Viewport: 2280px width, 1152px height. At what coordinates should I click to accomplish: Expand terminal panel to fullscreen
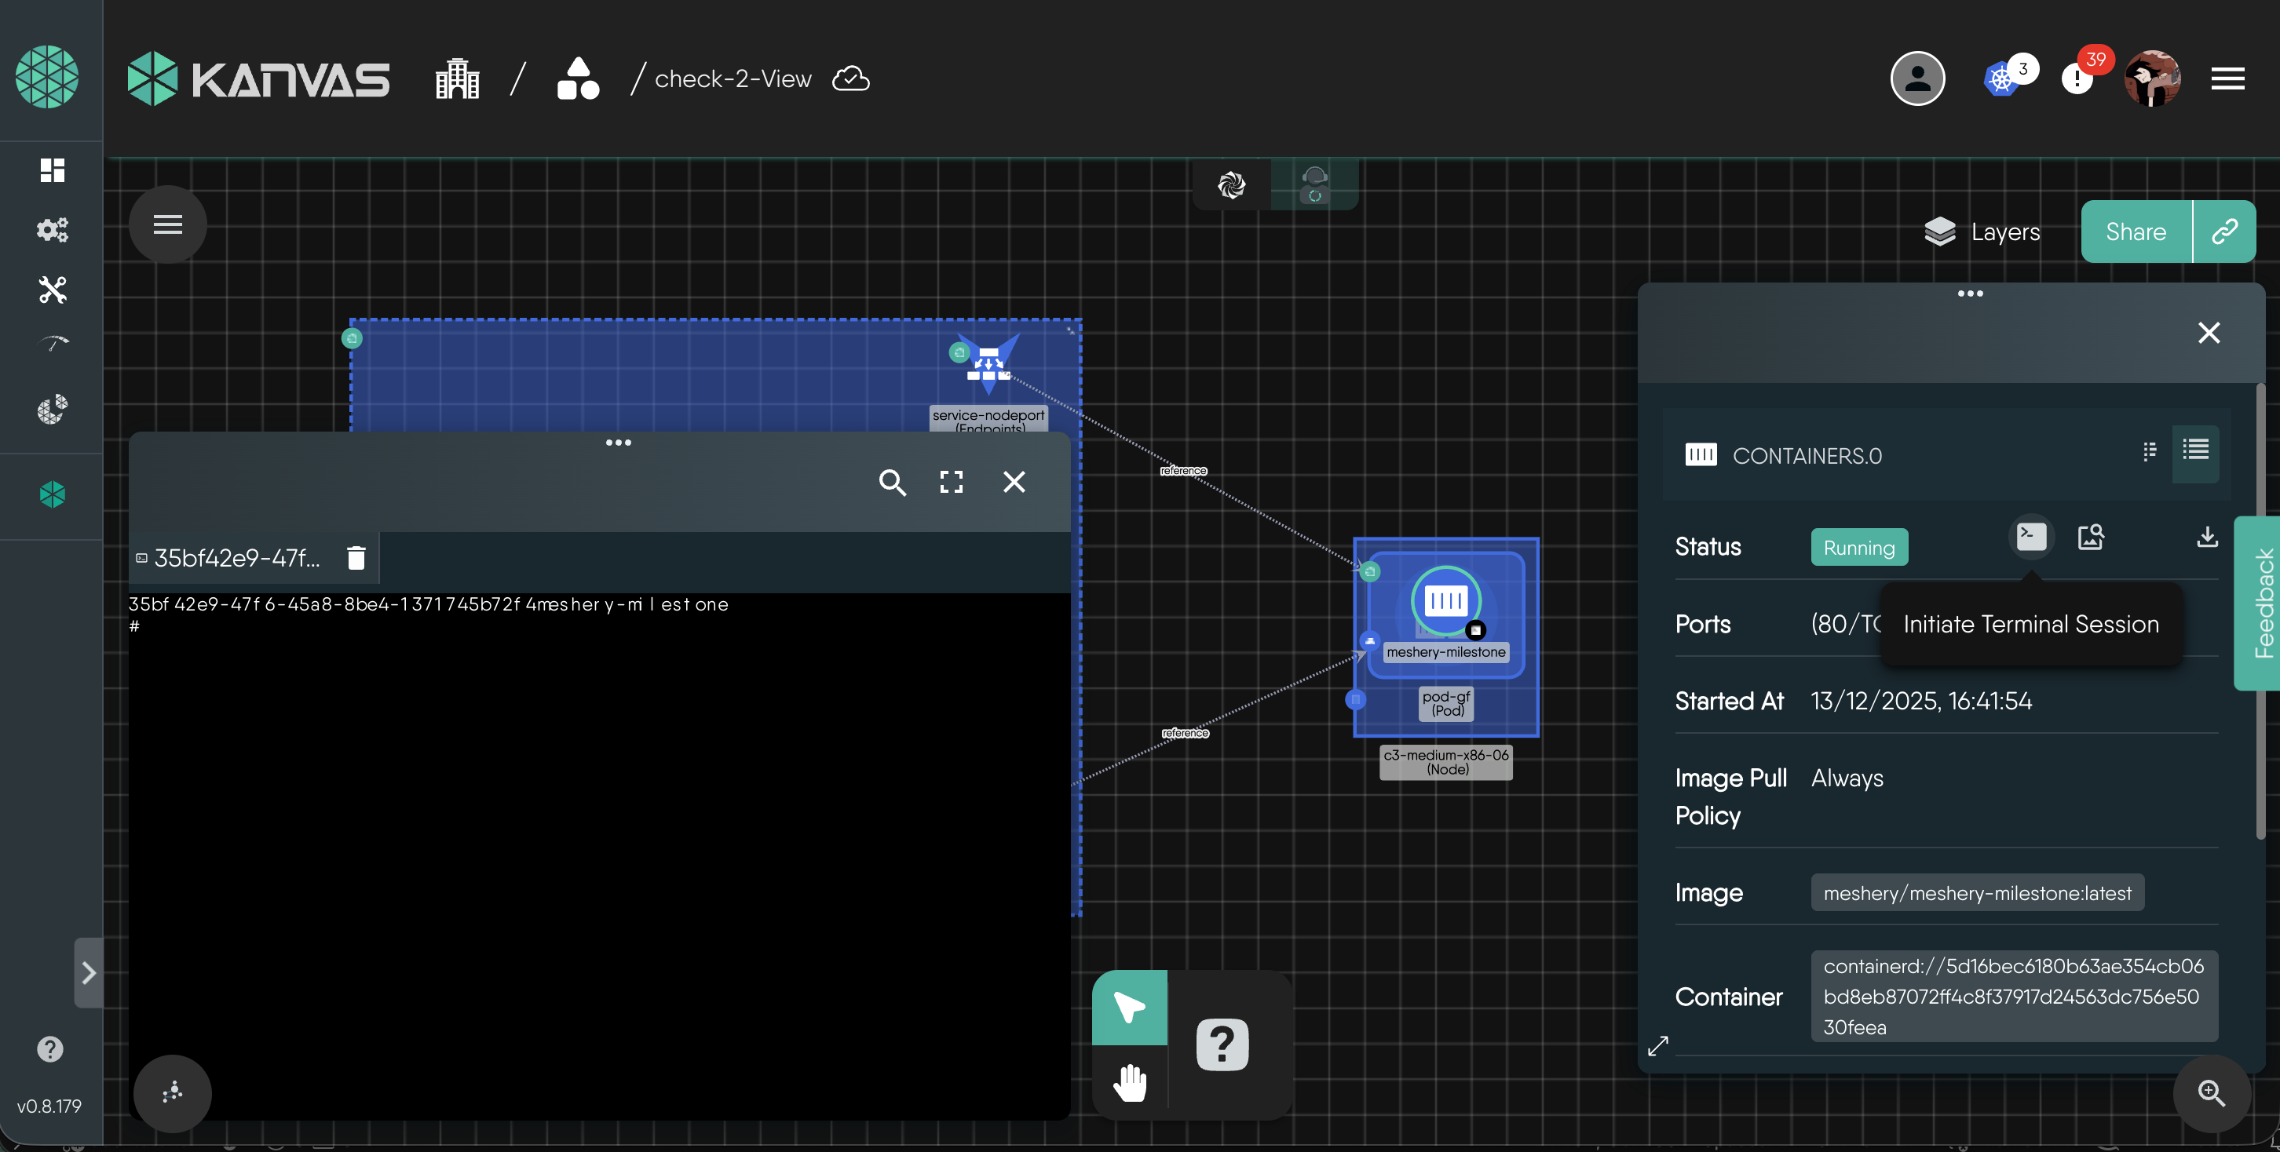tap(952, 482)
